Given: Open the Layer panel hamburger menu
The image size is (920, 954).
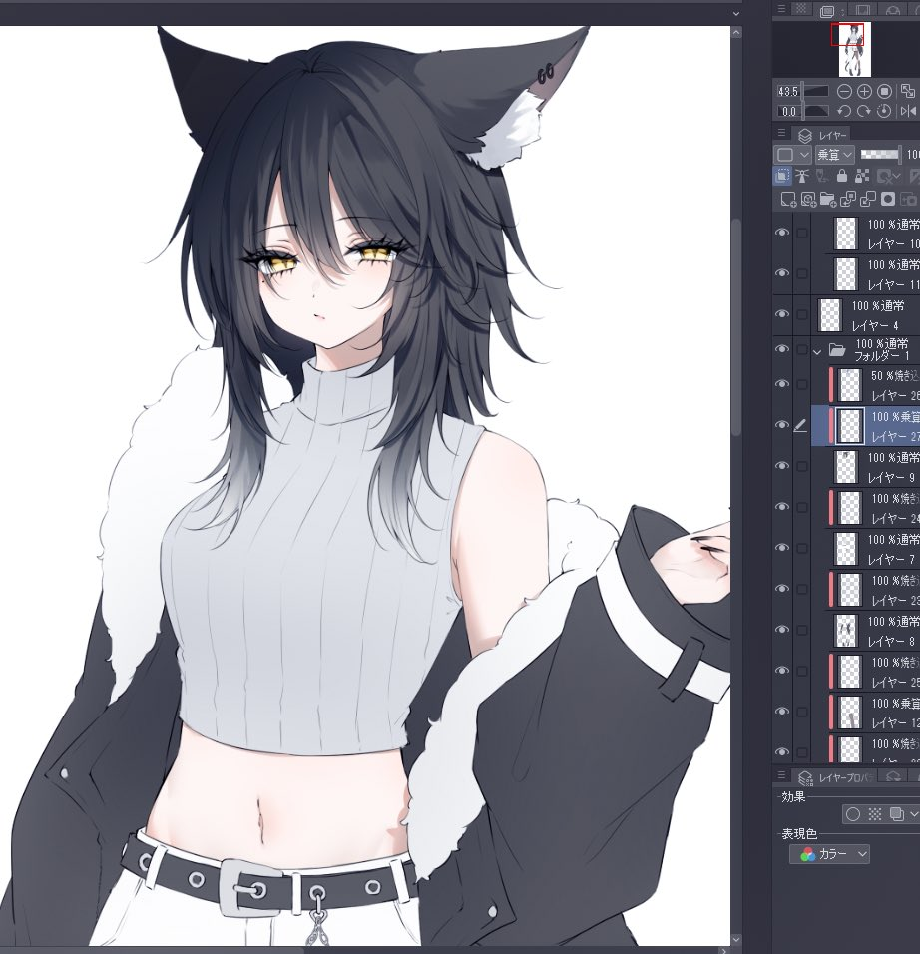Looking at the screenshot, I should pos(781,132).
